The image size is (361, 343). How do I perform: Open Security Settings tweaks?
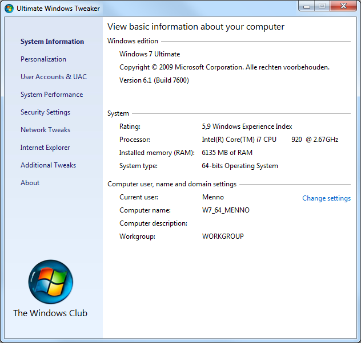[x=45, y=112]
